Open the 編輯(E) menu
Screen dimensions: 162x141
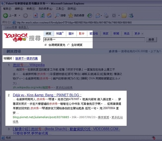pyautogui.click(x=19, y=9)
